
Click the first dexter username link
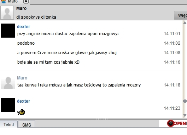pyautogui.click(x=23, y=27)
